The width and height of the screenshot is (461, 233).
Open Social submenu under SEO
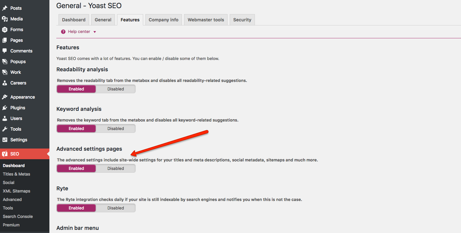pyautogui.click(x=8, y=182)
